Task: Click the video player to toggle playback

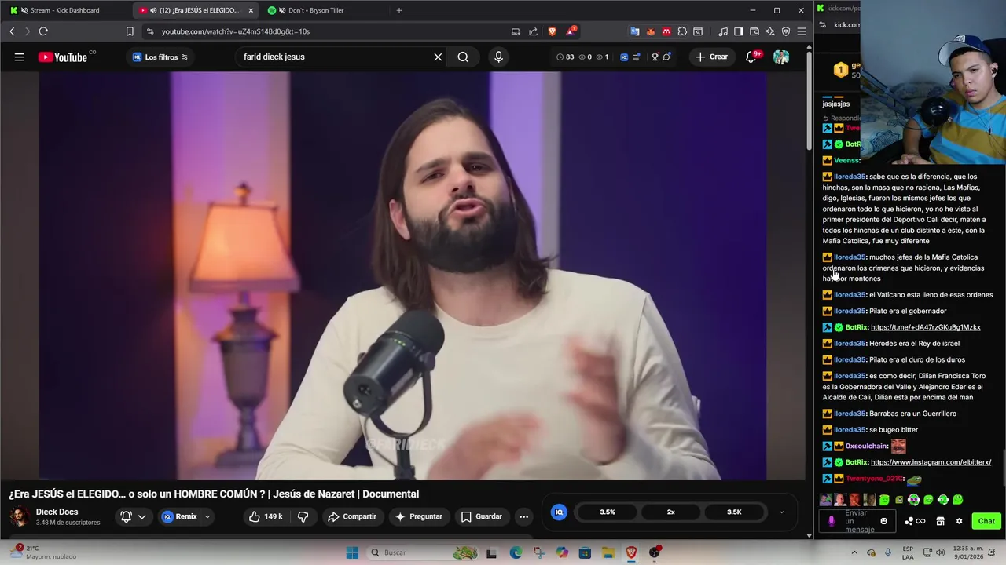Action: [402, 275]
